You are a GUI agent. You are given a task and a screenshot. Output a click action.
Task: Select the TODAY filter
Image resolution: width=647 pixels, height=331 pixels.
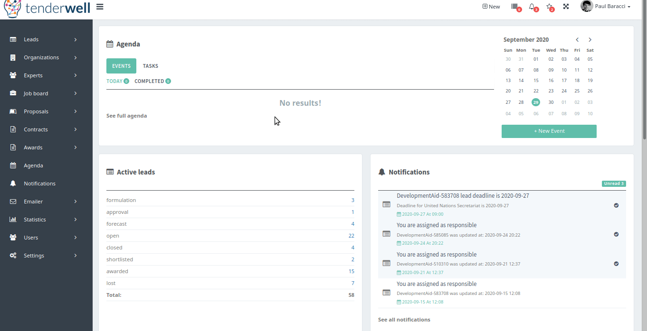click(x=118, y=81)
